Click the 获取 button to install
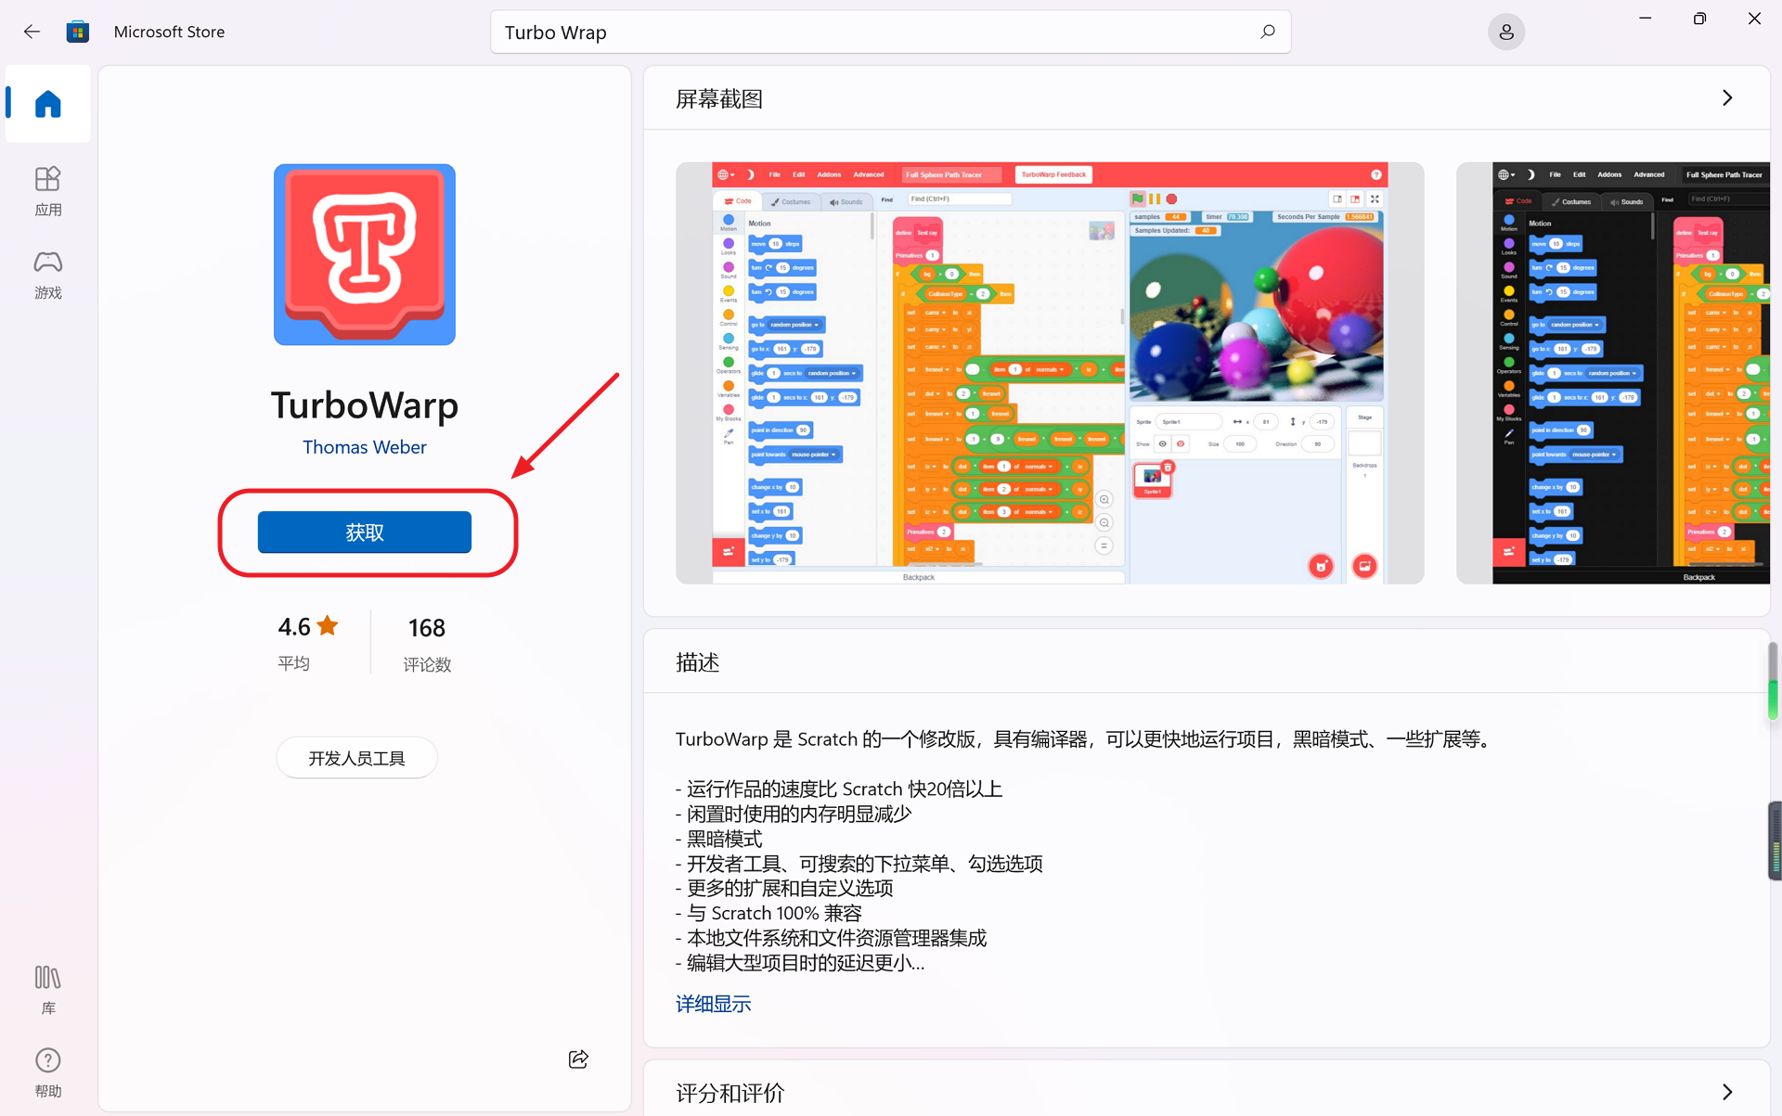 pyautogui.click(x=365, y=532)
